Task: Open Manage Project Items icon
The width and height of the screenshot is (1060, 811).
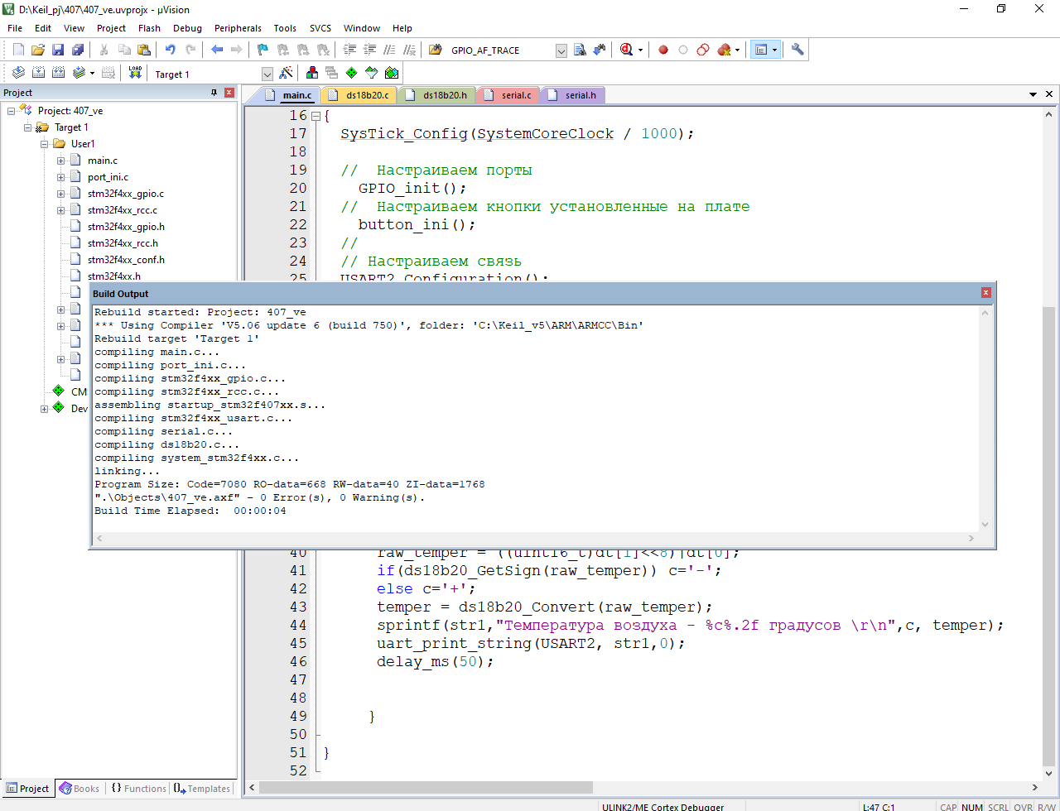Action: tap(312, 73)
